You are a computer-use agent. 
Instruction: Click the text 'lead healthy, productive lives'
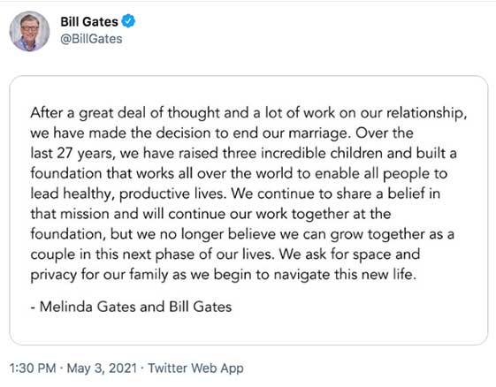tap(126, 193)
